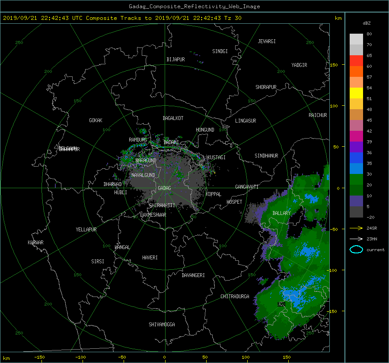Click the 24SR legend text

tap(372, 228)
